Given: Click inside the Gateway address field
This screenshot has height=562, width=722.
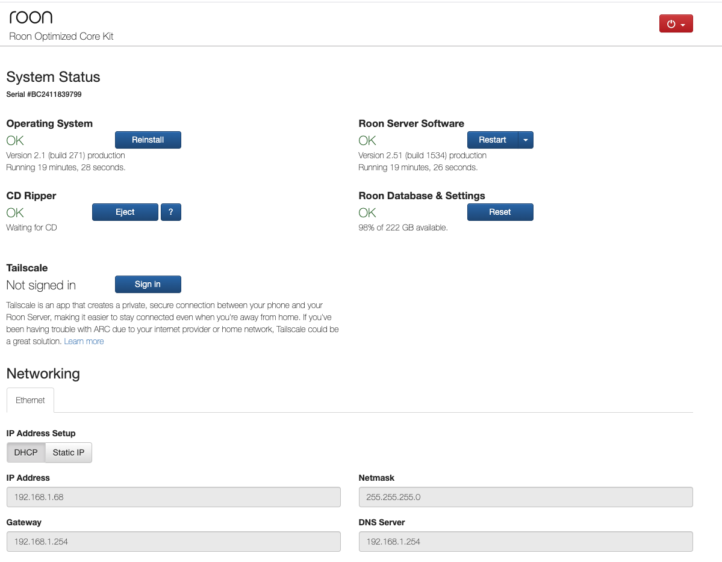Looking at the screenshot, I should pos(173,541).
